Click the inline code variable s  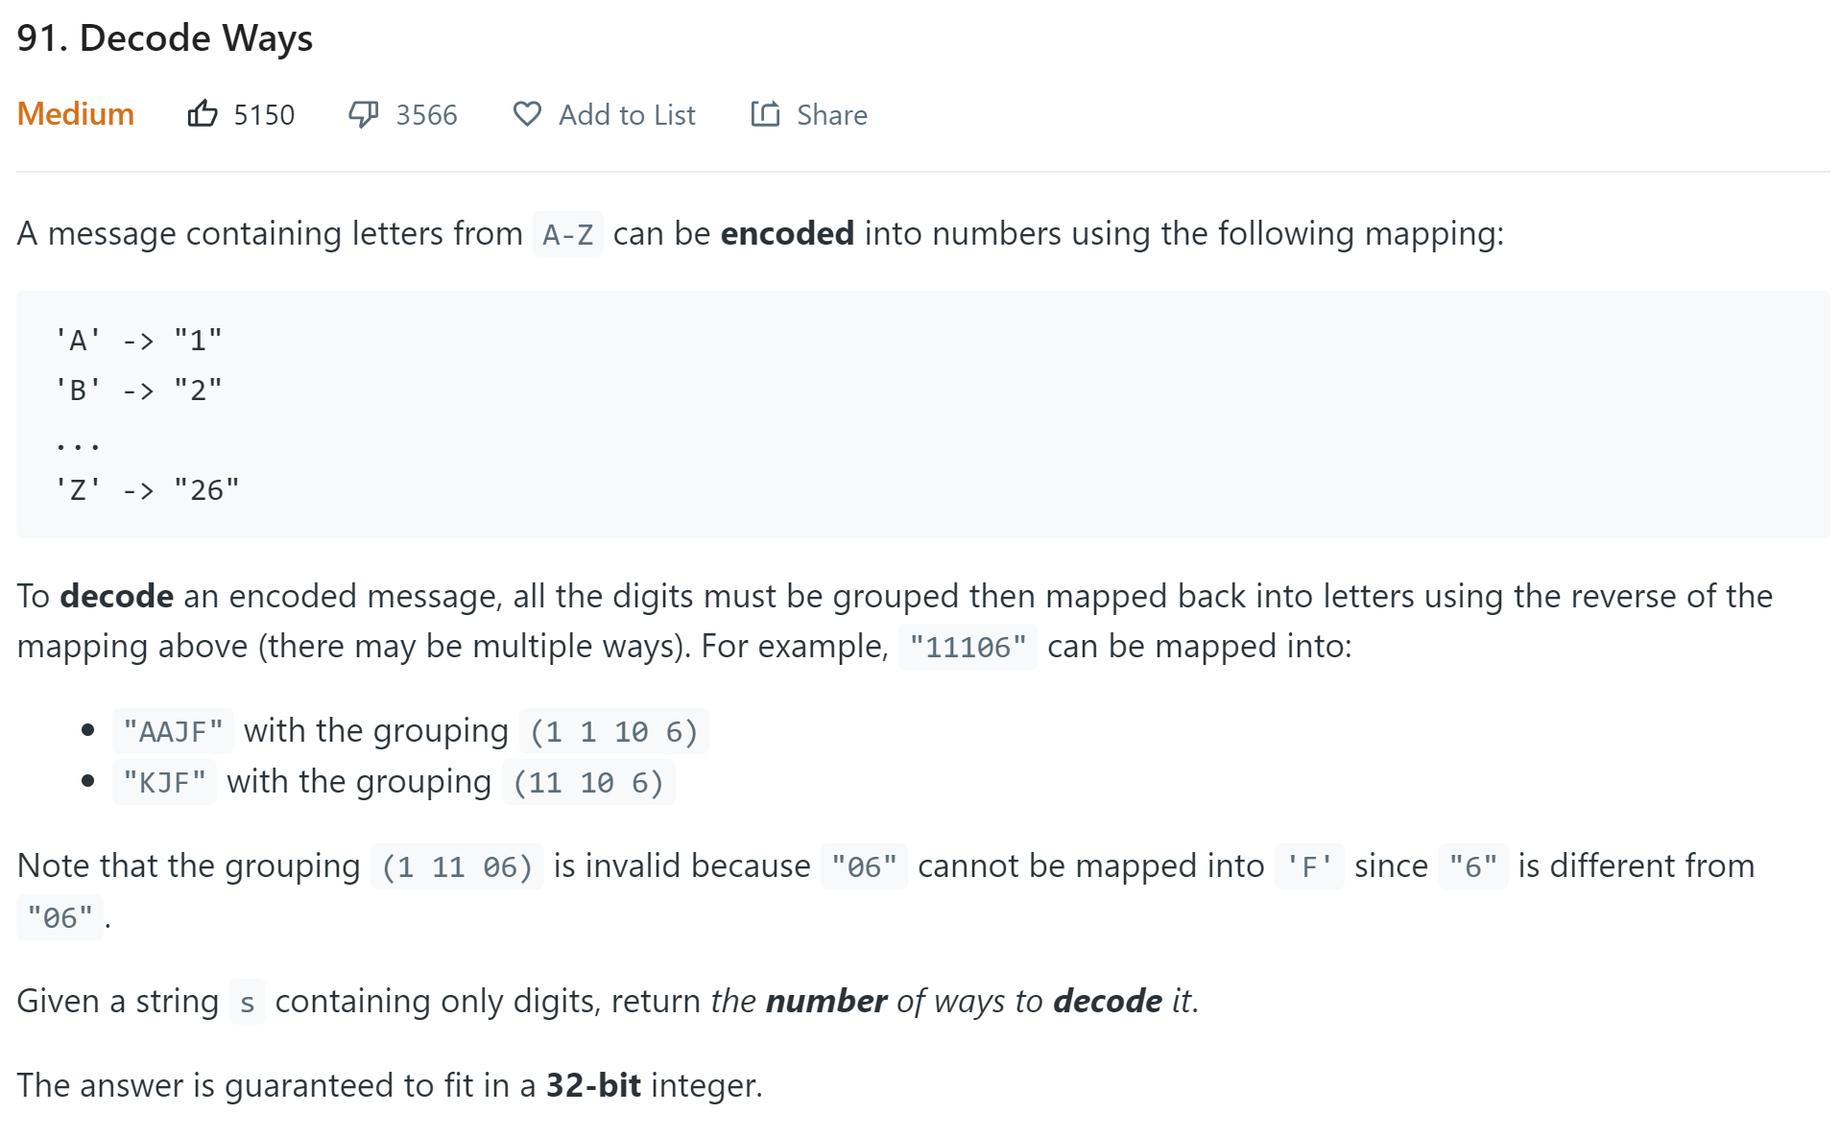tap(248, 1003)
